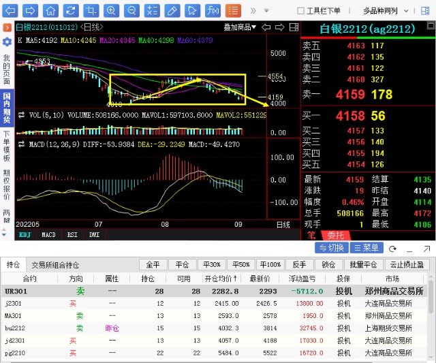Click the refresh toolbar icon
This screenshot has height=363, width=436.
(x=71, y=11)
